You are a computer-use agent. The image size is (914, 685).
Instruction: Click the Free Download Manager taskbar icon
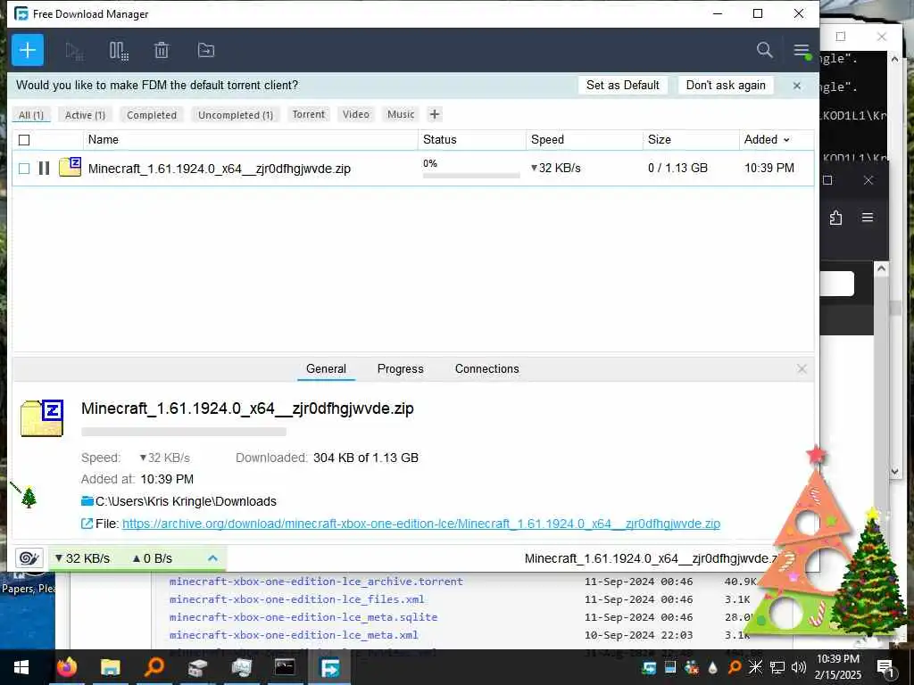pyautogui.click(x=328, y=667)
